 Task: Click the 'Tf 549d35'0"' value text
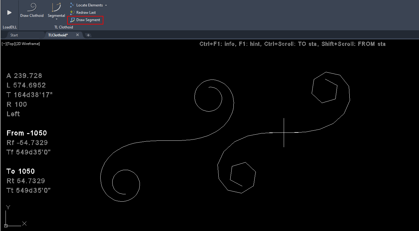tap(29, 152)
